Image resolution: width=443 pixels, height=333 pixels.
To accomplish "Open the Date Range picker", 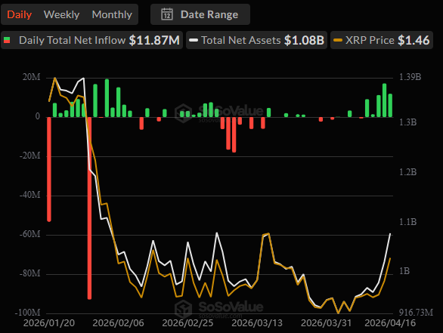I will point(200,14).
